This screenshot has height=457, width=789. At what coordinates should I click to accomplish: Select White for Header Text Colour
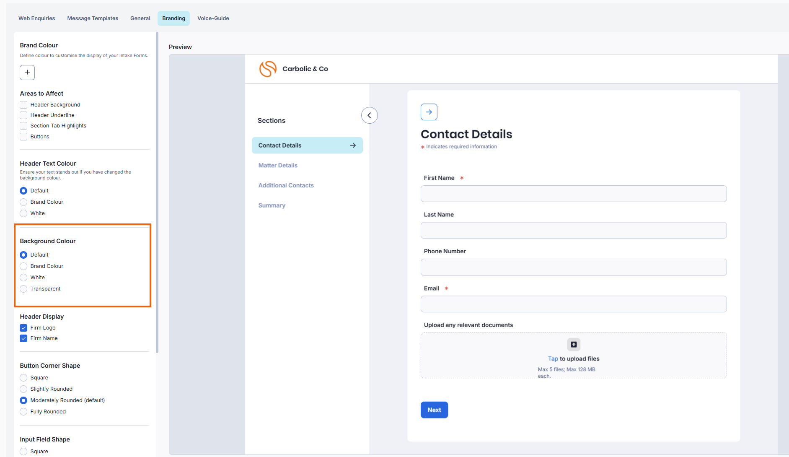coord(23,213)
